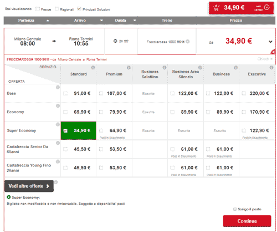
Task: Select Base Business fare 122,00 €
Action: [x=208, y=93]
